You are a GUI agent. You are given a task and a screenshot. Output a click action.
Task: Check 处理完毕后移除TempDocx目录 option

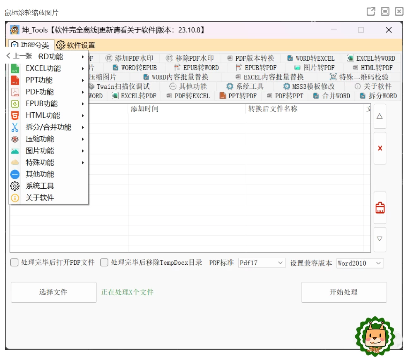tap(104, 263)
